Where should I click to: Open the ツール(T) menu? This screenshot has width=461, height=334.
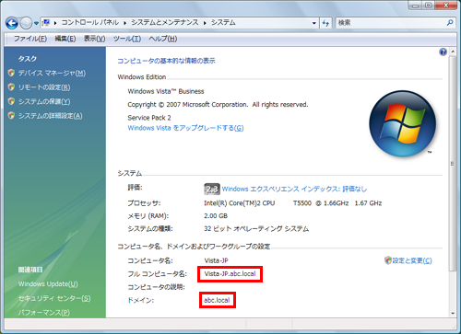point(127,39)
